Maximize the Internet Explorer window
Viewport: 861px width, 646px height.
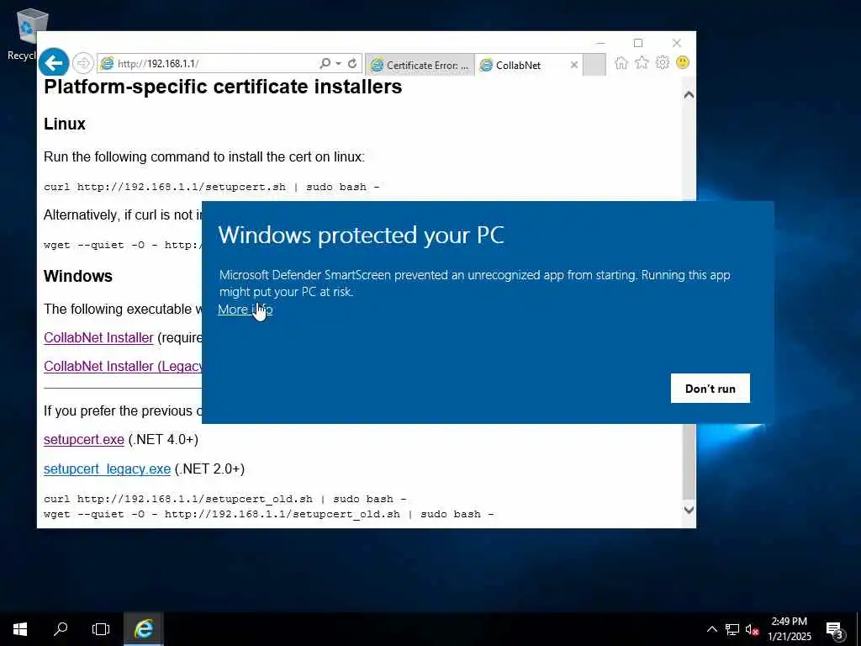pyautogui.click(x=638, y=43)
